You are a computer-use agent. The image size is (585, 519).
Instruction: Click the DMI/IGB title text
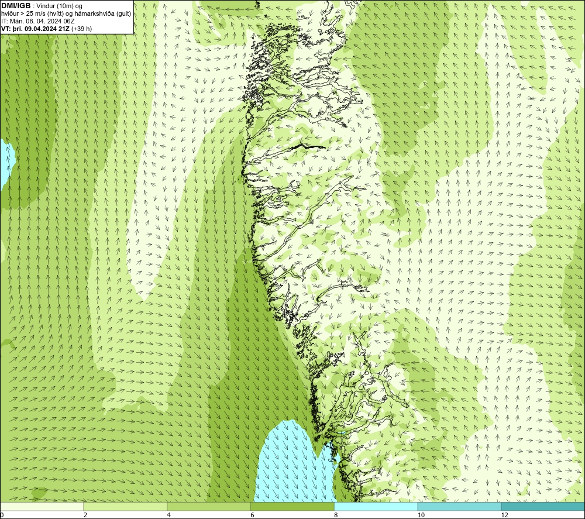16,6
